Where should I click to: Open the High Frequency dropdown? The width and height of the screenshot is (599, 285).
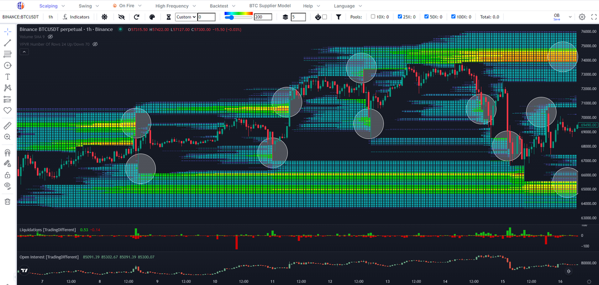pyautogui.click(x=176, y=6)
